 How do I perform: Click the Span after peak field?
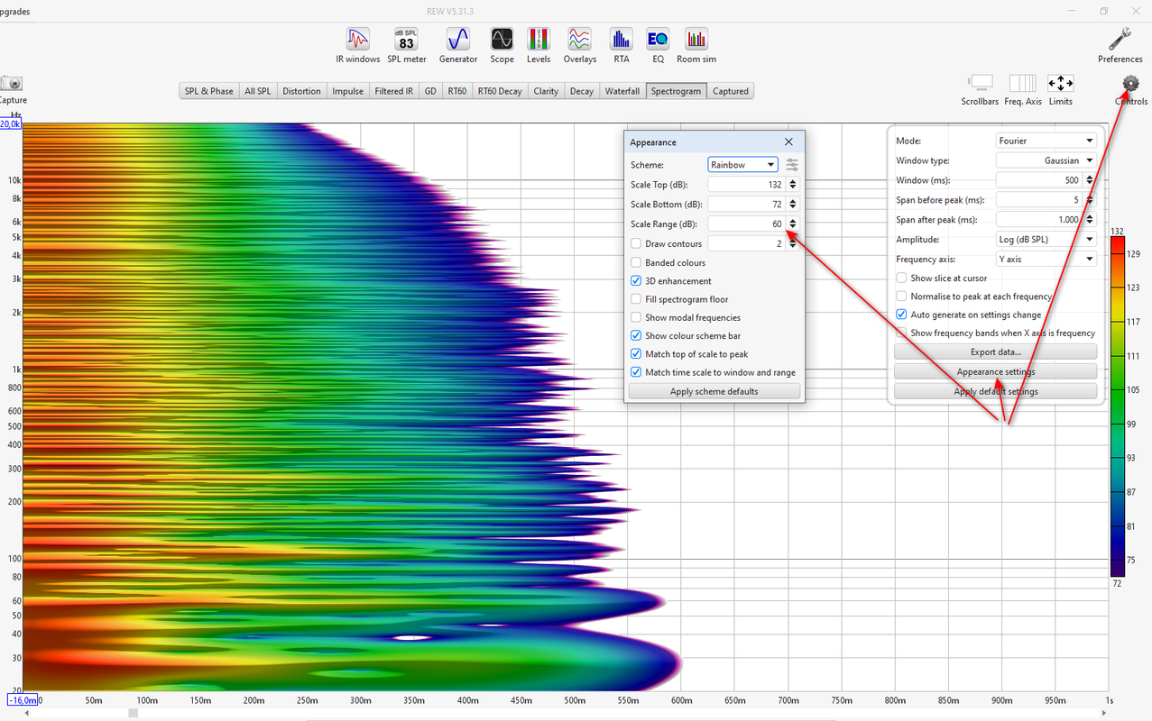1038,220
